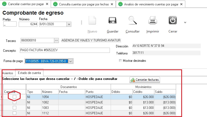Click the Movimientos group header
Viewport: 207px width, 117px height.
(143, 87)
